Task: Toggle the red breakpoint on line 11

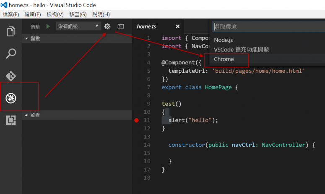Action: 136,120
